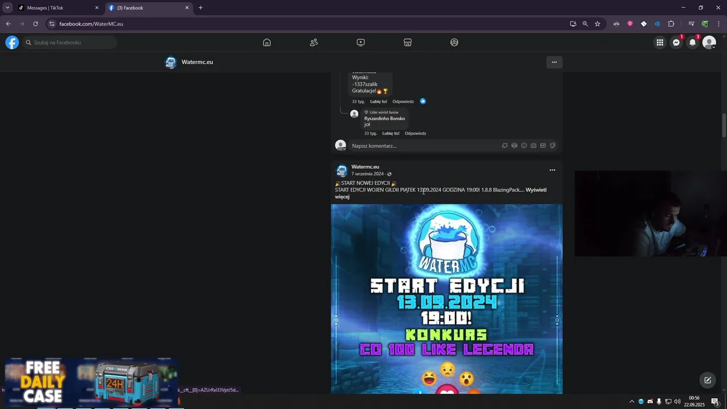The height and width of the screenshot is (409, 727).
Task: Attach a photo via the camera icon in comment box
Action: 533,146
